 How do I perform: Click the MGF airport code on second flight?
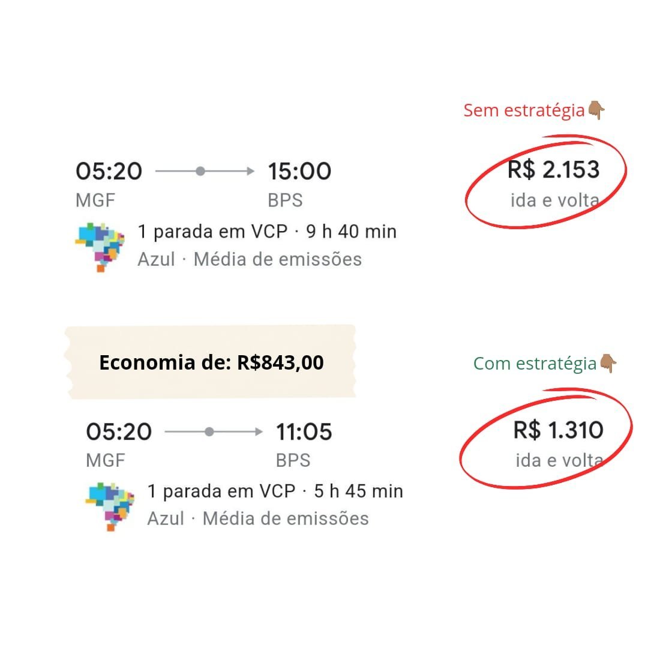(105, 460)
